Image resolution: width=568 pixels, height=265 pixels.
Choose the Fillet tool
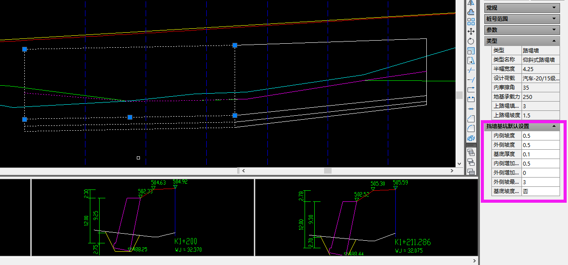pos(471,129)
